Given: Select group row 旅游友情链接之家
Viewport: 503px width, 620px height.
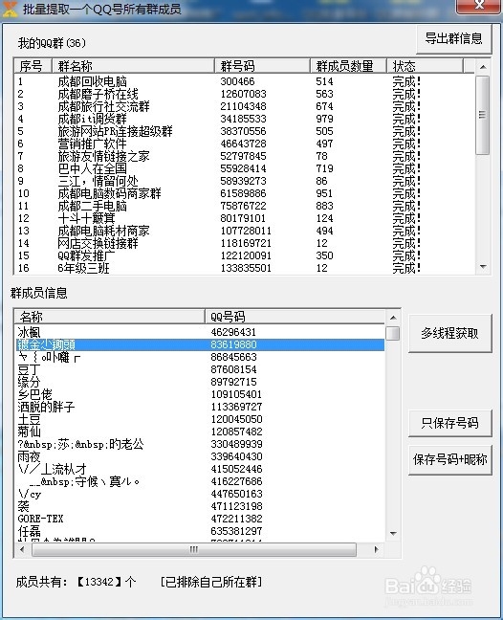Looking at the screenshot, I should pos(244,156).
